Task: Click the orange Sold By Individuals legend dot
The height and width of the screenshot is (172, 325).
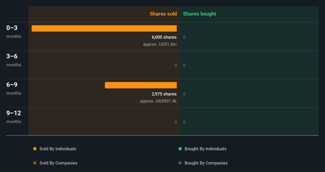Action: coord(35,149)
